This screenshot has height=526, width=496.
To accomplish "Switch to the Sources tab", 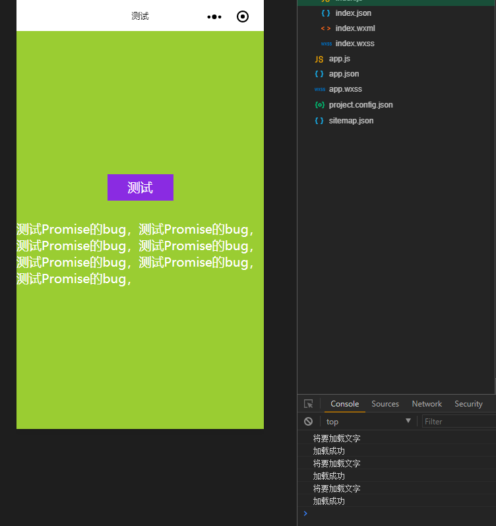I will coord(385,404).
